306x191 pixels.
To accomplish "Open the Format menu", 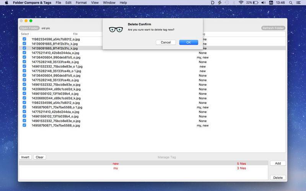I will [81, 3].
